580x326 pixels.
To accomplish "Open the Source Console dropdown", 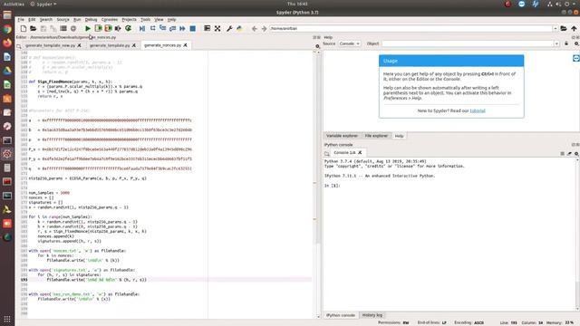I will tap(349, 43).
